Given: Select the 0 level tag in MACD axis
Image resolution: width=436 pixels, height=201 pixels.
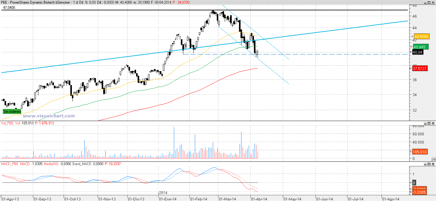Looking at the screenshot, I should pyautogui.click(x=414, y=183).
